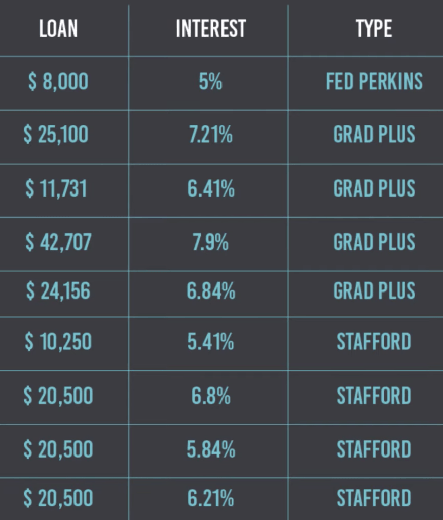Click the INTEREST column header
Image resolution: width=443 pixels, height=520 pixels.
click(x=211, y=28)
